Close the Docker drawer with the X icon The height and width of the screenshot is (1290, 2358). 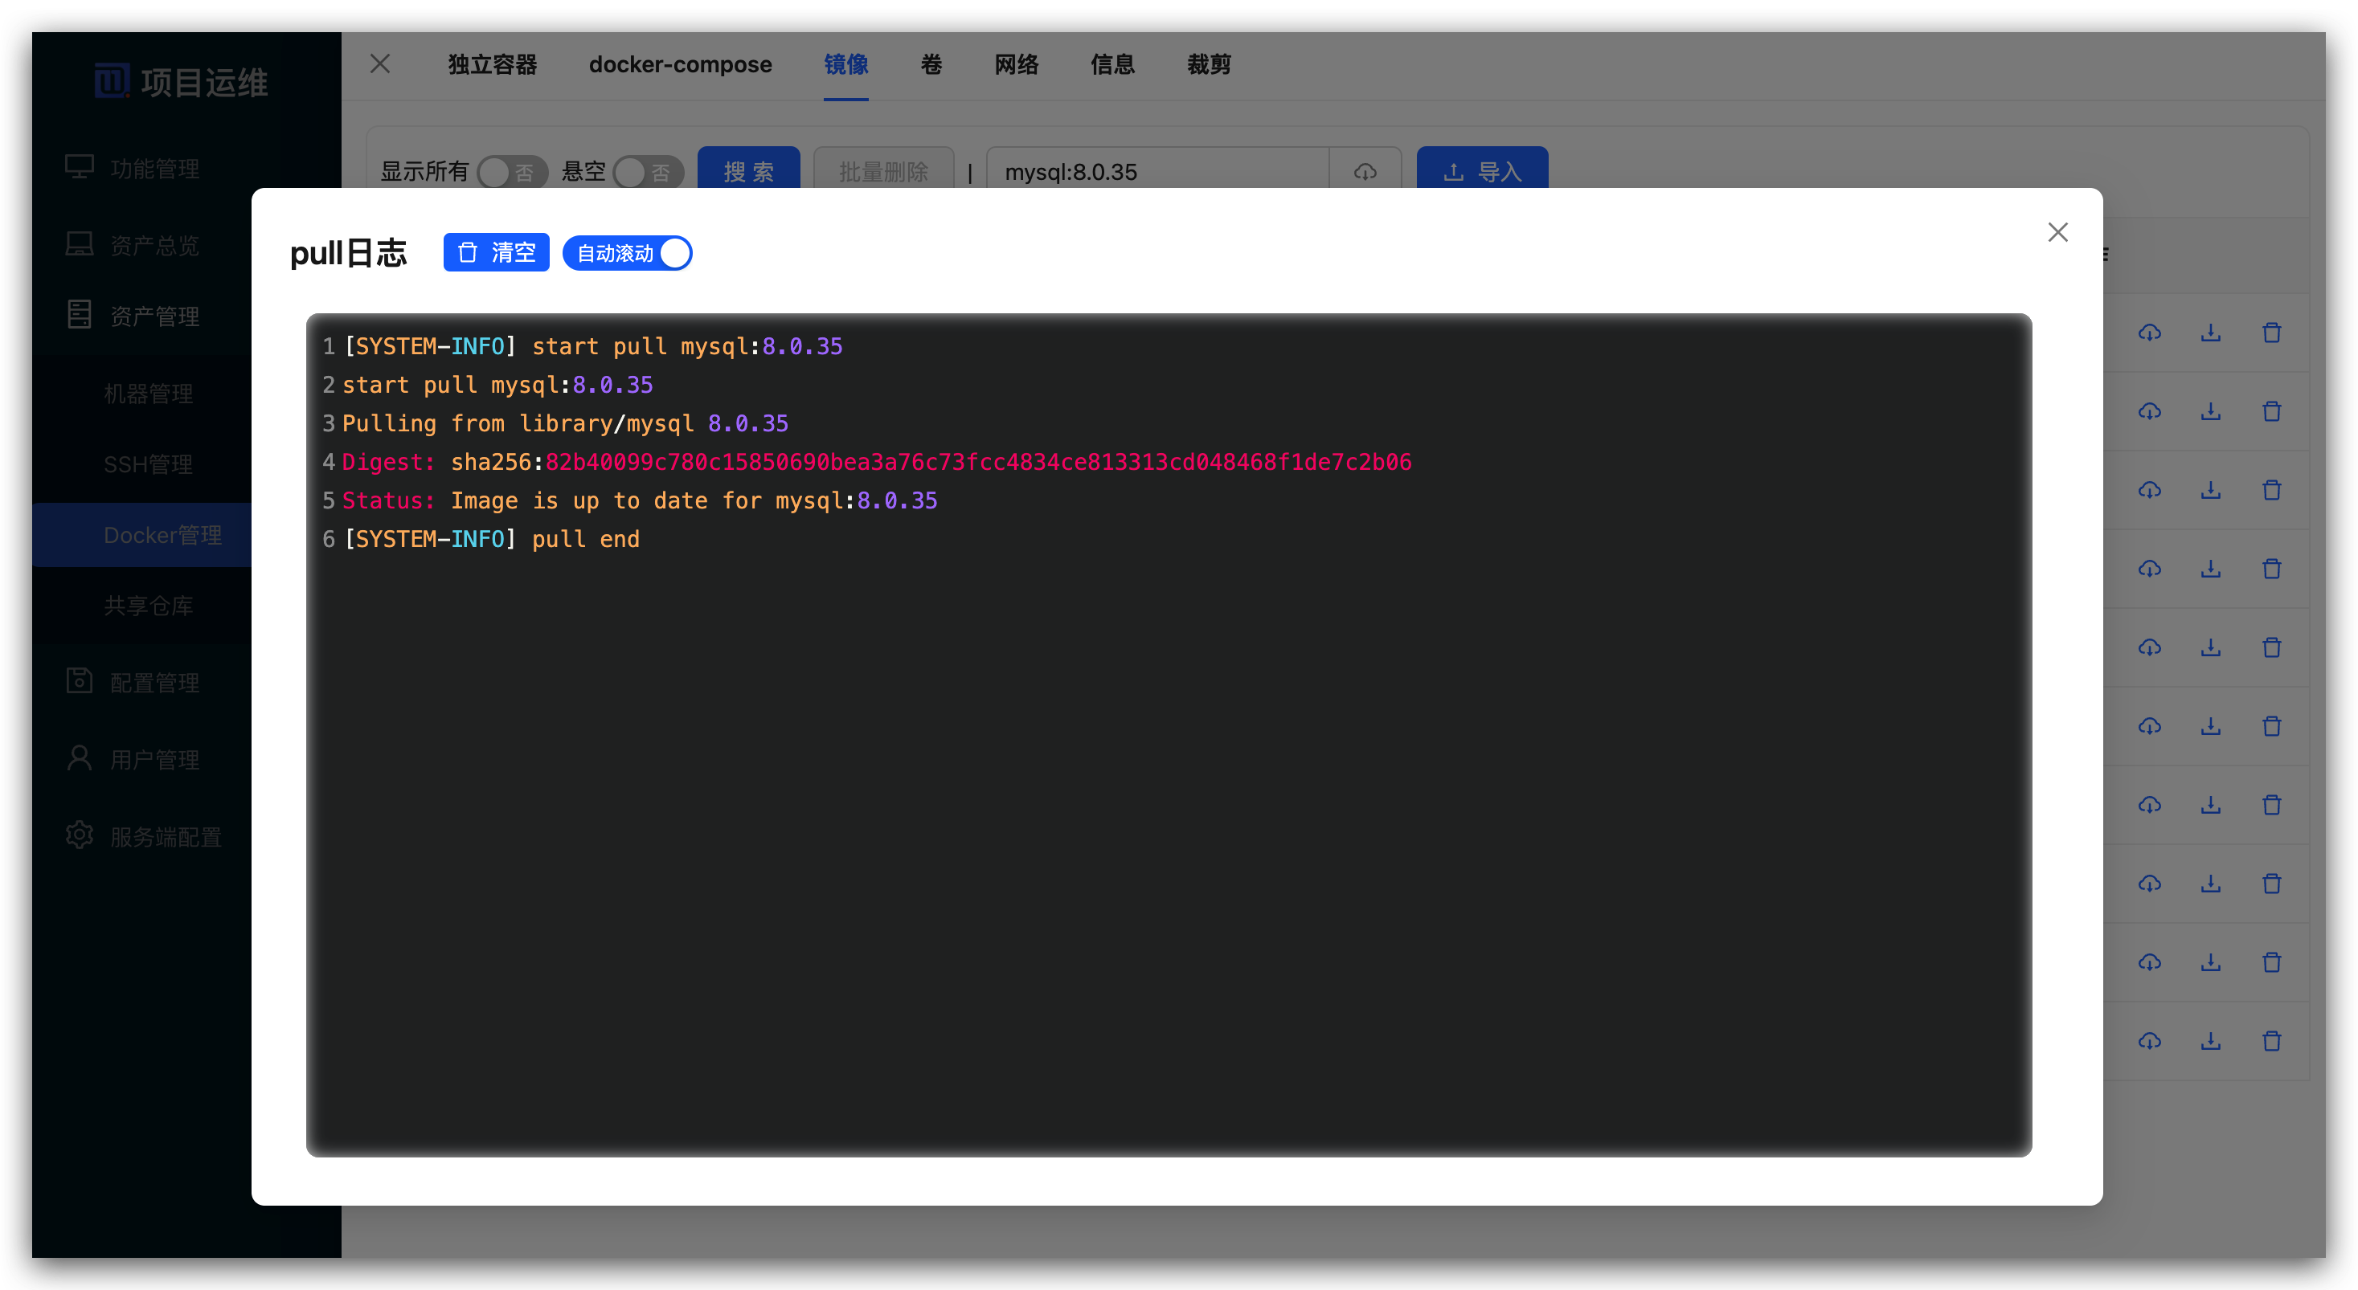point(380,64)
